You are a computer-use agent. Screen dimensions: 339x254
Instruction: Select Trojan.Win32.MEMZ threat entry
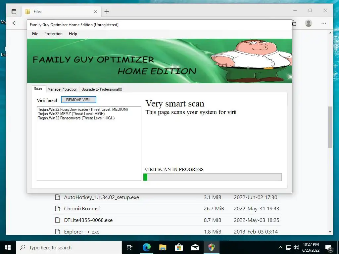[x=72, y=114]
